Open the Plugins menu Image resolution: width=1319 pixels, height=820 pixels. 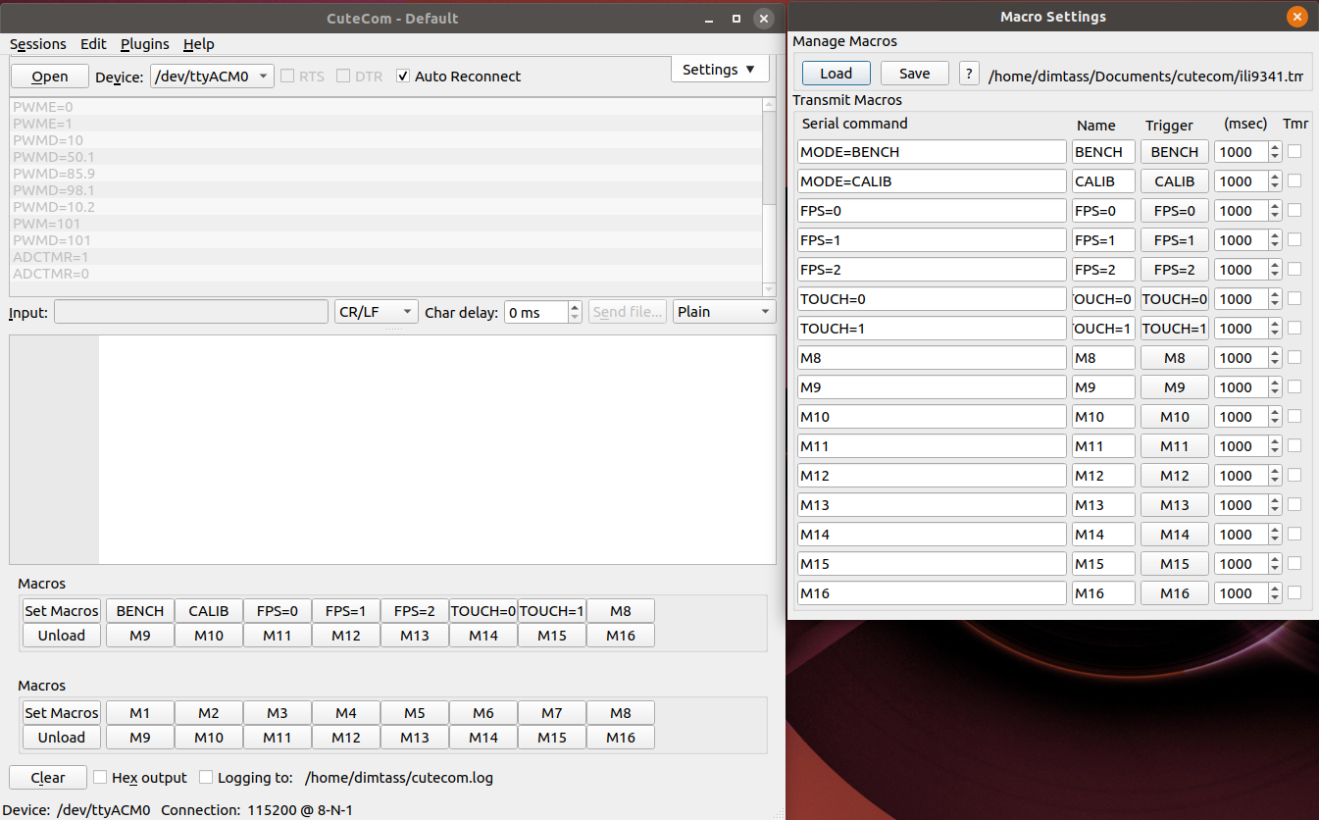[145, 44]
